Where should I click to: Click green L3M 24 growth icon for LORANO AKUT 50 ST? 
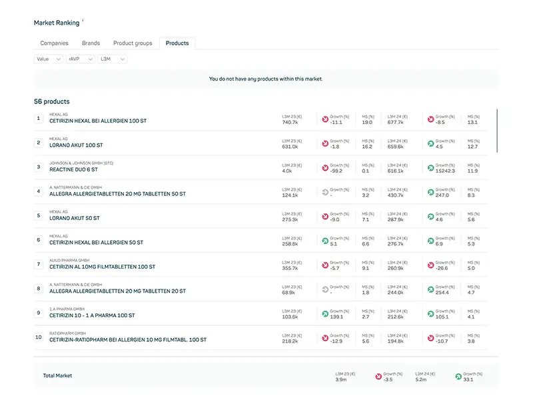pos(430,217)
